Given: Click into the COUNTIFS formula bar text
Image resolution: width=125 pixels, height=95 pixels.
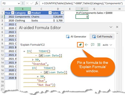Looking at the screenshot, I should 82,3.
